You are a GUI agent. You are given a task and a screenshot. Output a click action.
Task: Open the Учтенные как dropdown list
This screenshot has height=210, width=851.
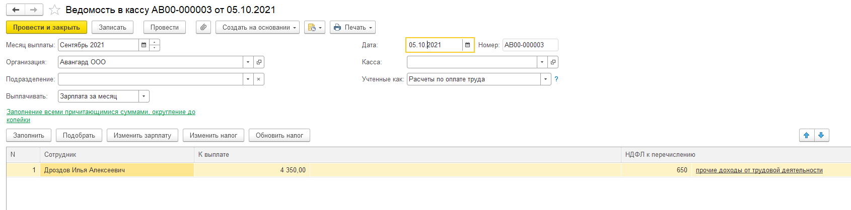point(545,79)
